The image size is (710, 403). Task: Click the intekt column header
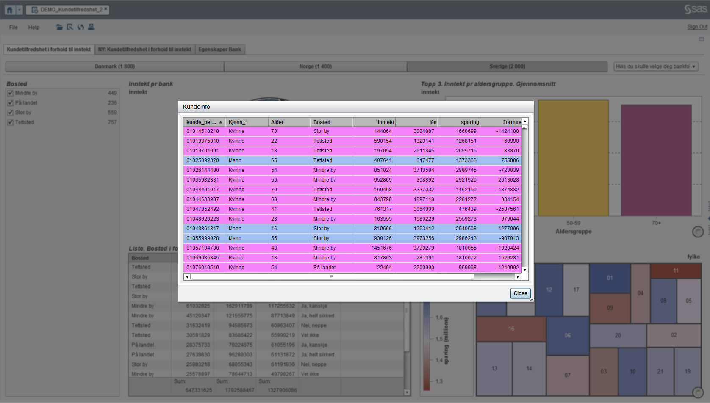(374, 122)
